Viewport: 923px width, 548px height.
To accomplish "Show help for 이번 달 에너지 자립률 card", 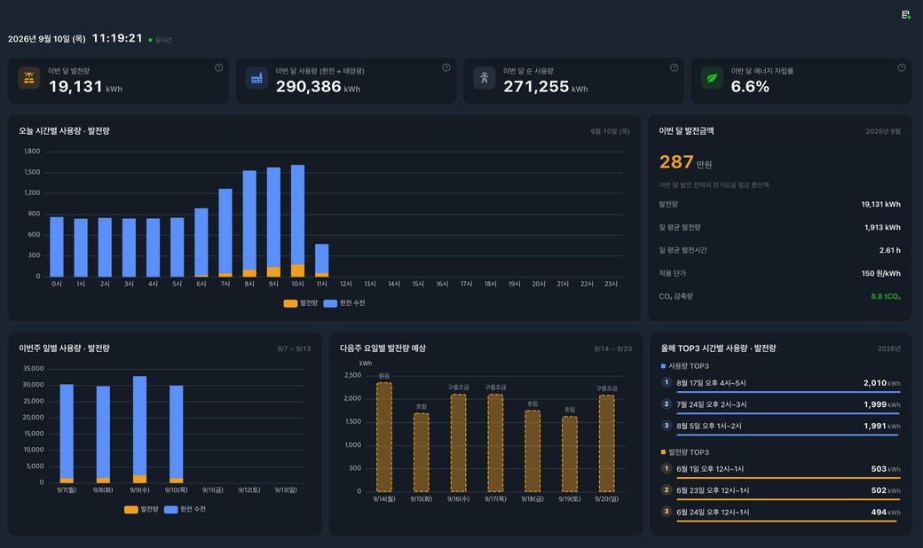I will [901, 67].
